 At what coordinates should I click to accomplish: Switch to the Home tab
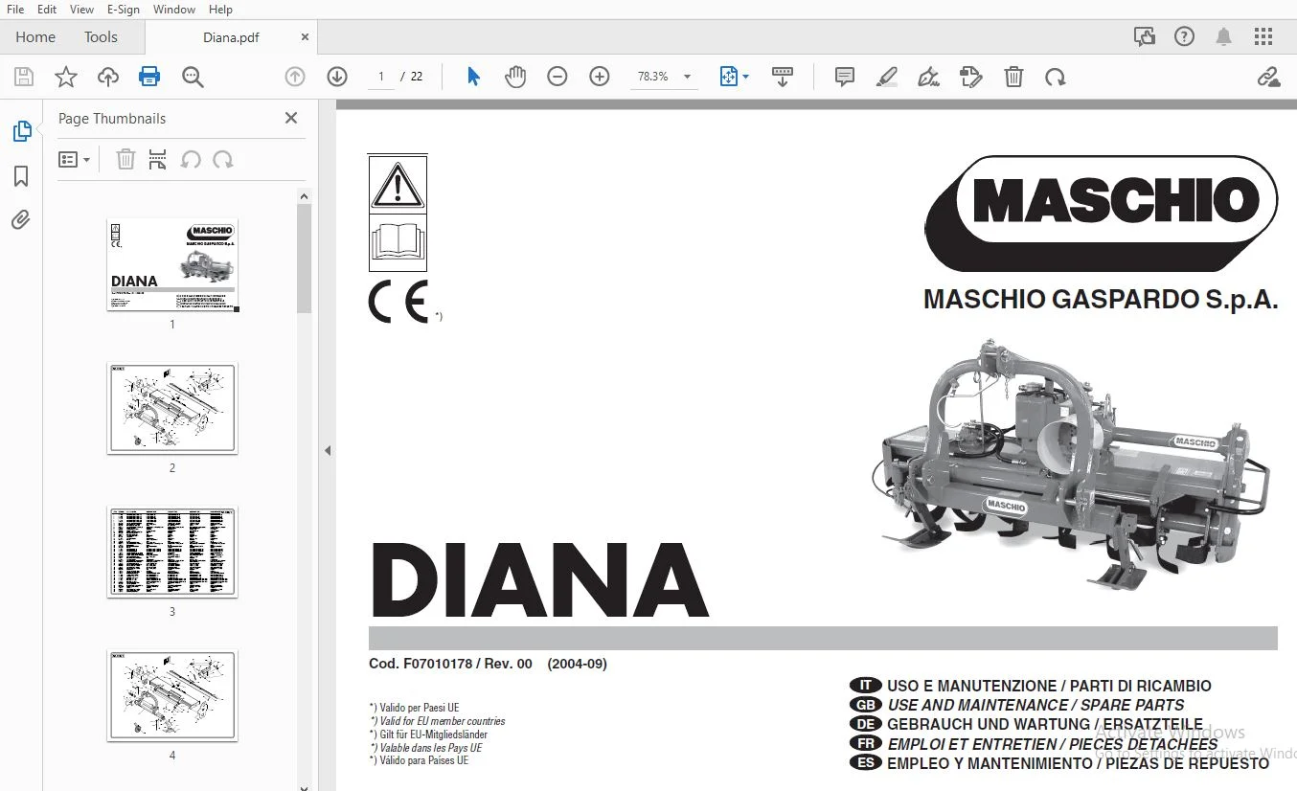point(35,37)
